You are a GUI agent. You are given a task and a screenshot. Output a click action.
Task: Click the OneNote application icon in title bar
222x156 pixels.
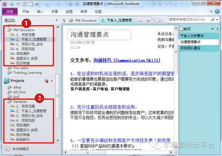point(5,4)
